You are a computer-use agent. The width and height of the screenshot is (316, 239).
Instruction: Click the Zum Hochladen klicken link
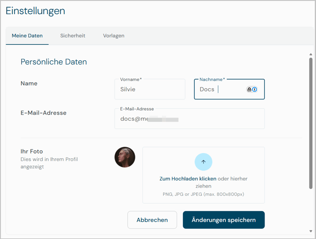(188, 179)
